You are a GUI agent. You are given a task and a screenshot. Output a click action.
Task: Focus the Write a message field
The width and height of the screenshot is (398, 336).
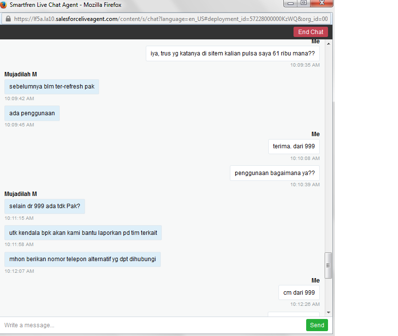click(x=152, y=325)
